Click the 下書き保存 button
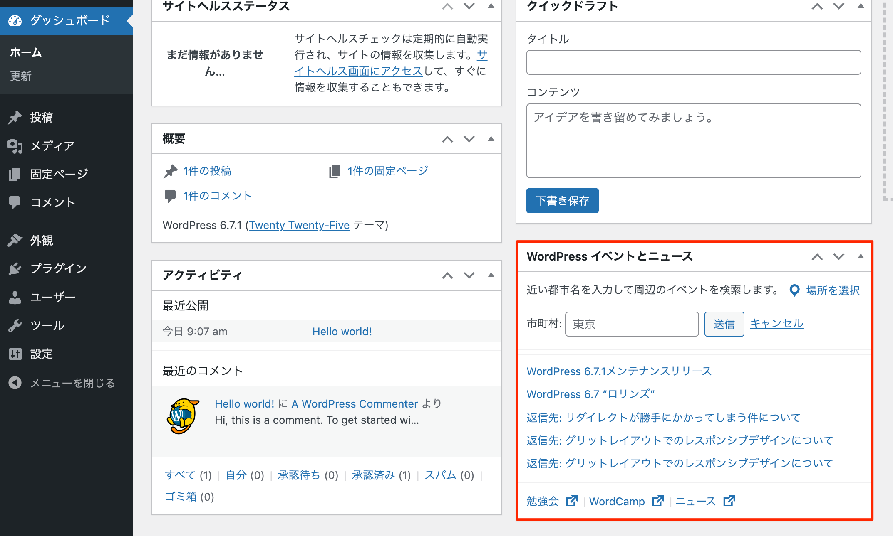The width and height of the screenshot is (893, 536). (562, 201)
